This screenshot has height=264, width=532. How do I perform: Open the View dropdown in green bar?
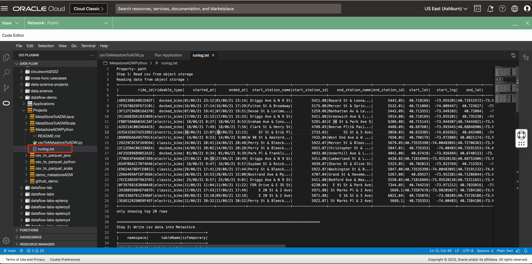(x=10, y=23)
